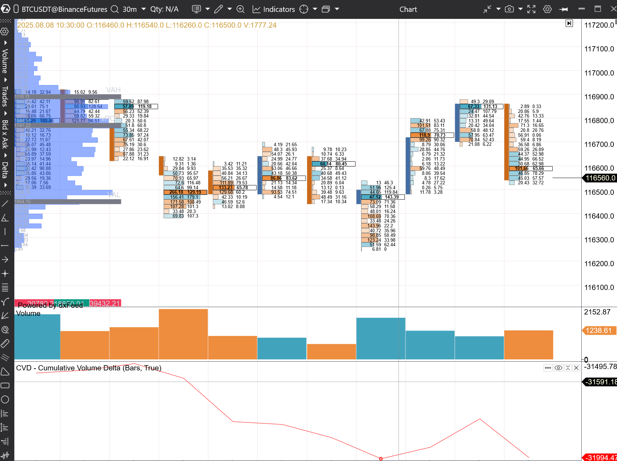Click the camera screenshot icon
This screenshot has width=617, height=461.
point(509,9)
